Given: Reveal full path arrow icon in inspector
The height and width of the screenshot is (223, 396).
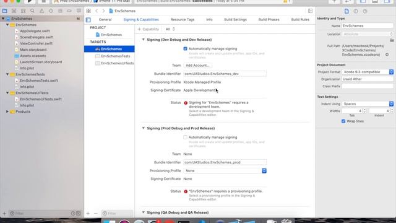Looking at the screenshot, I should 387,55.
